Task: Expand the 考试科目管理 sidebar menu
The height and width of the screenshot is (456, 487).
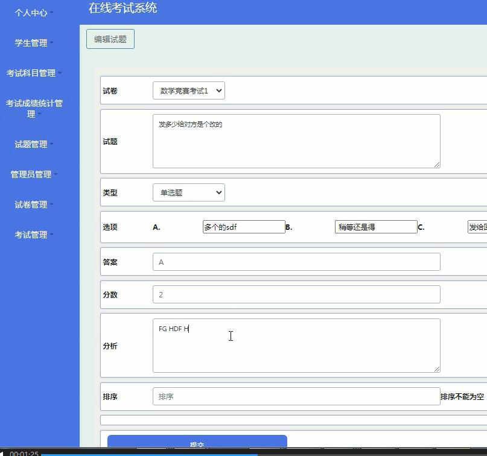Action: coord(33,73)
